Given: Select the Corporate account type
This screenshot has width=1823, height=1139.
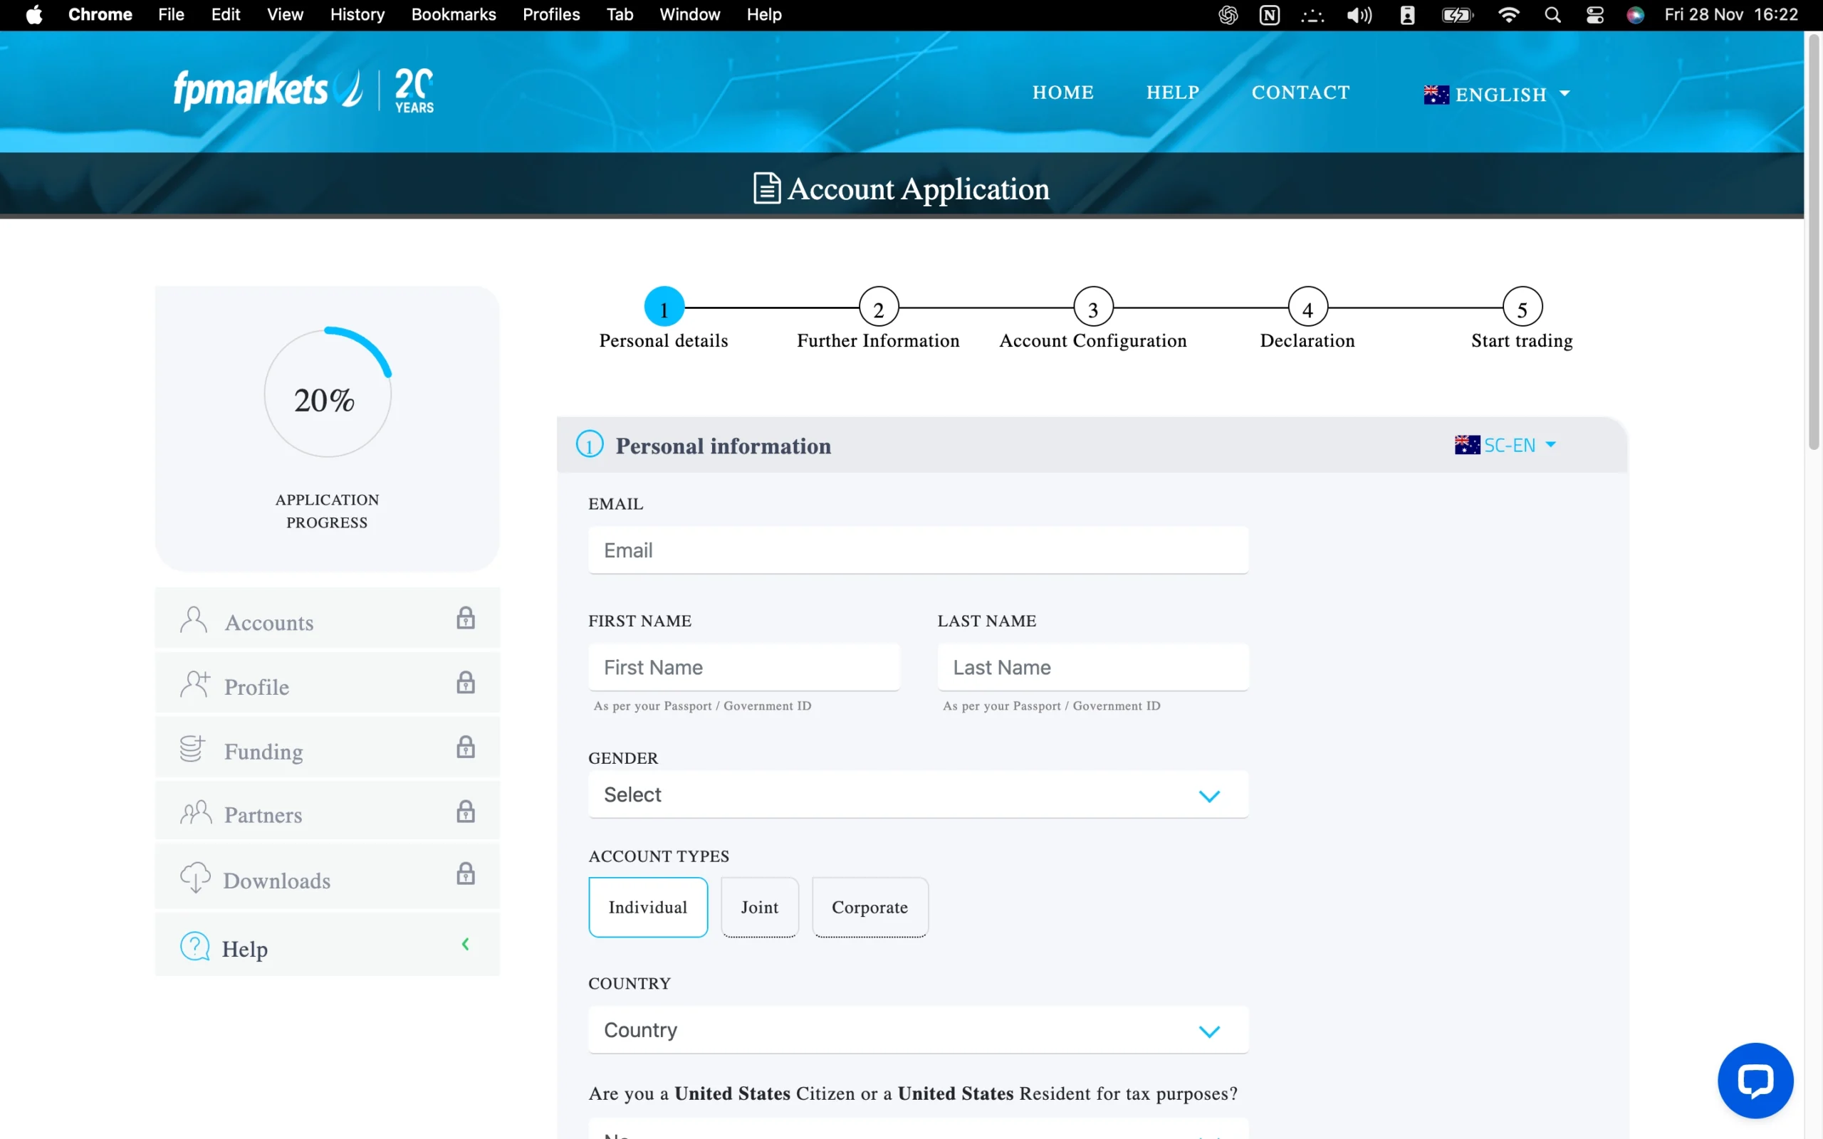Looking at the screenshot, I should point(869,907).
